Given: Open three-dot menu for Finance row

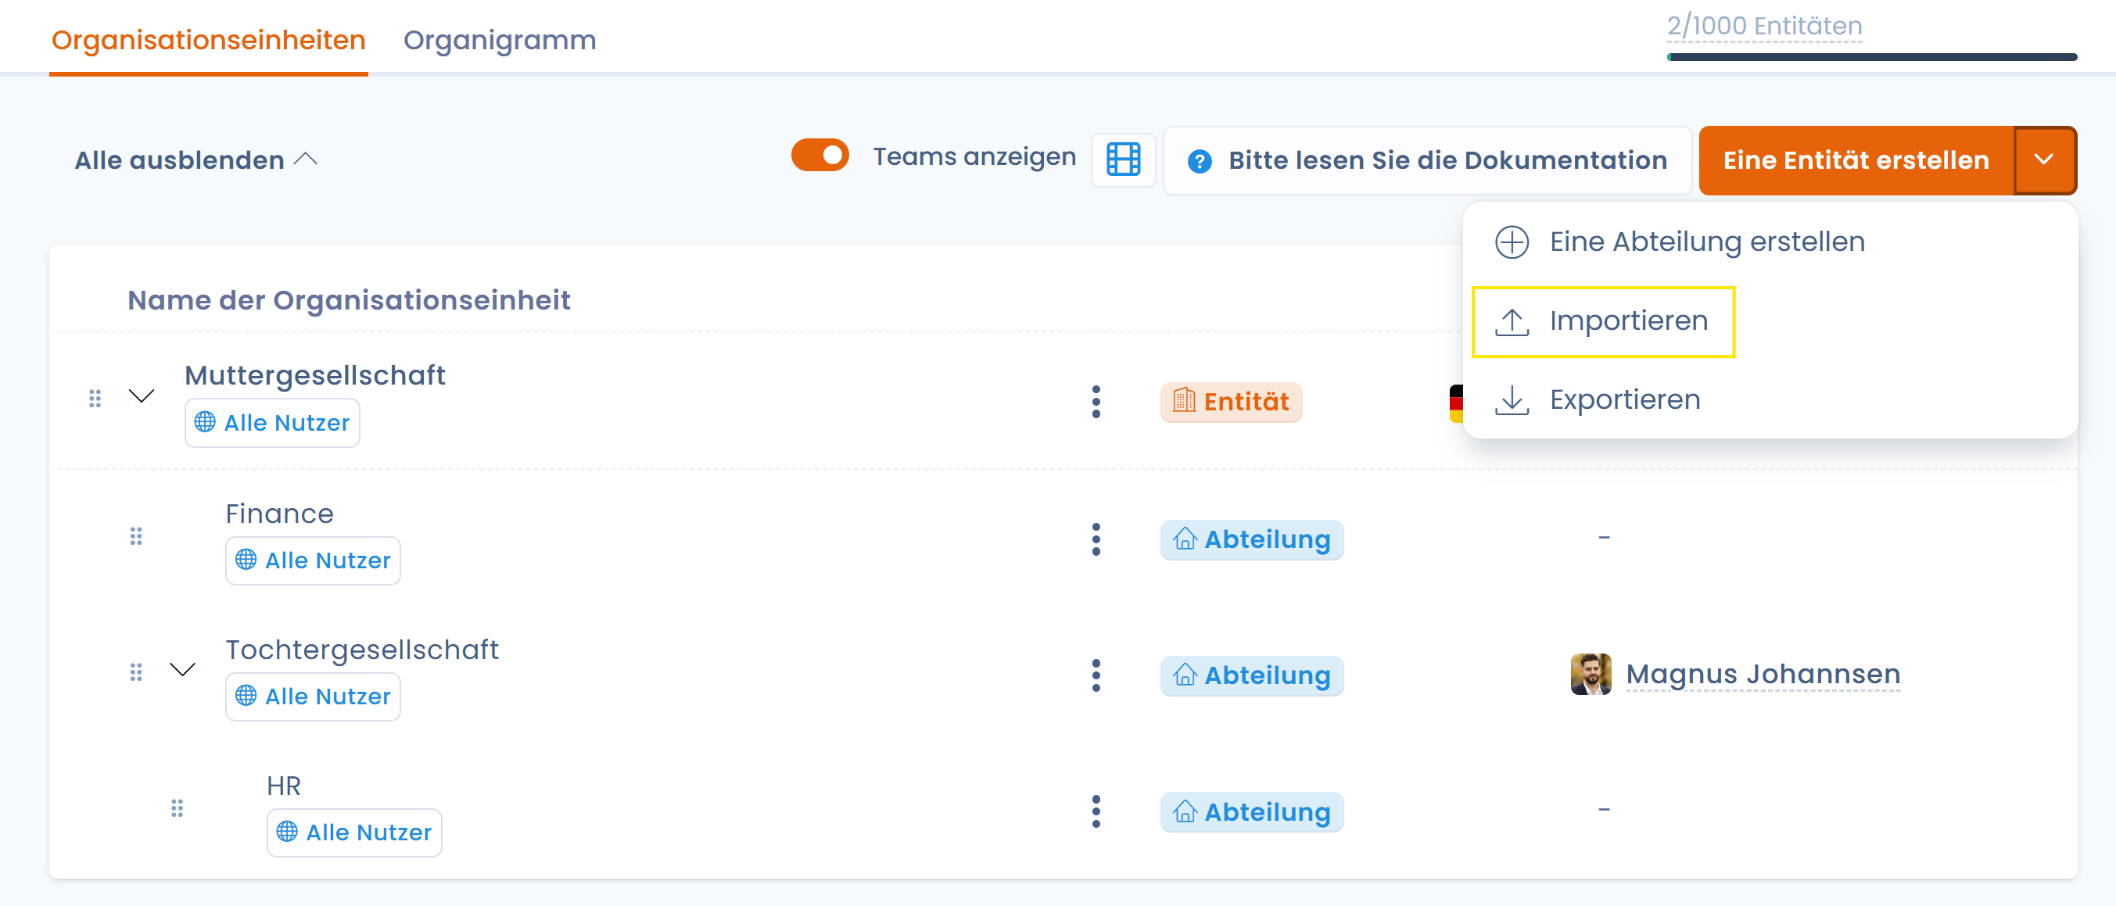Looking at the screenshot, I should point(1096,539).
